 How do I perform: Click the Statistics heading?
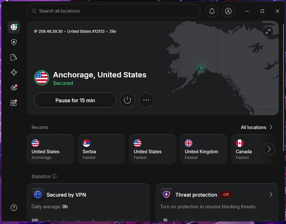(x=41, y=176)
